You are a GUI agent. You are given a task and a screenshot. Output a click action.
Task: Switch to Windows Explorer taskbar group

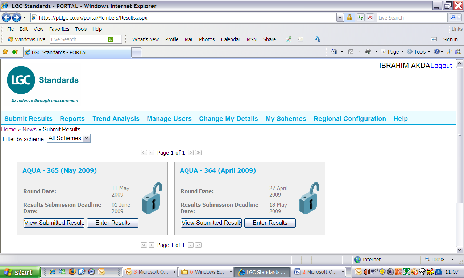(x=206, y=272)
